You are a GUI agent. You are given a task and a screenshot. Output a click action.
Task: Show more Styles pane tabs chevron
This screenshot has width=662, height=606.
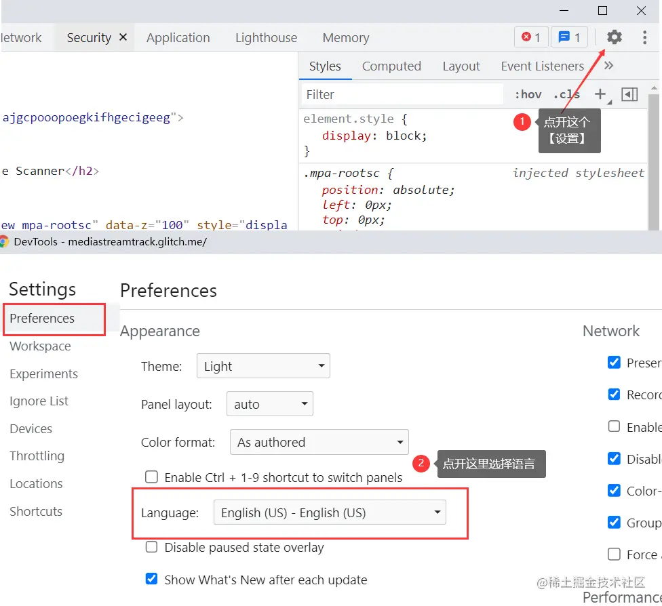point(608,66)
